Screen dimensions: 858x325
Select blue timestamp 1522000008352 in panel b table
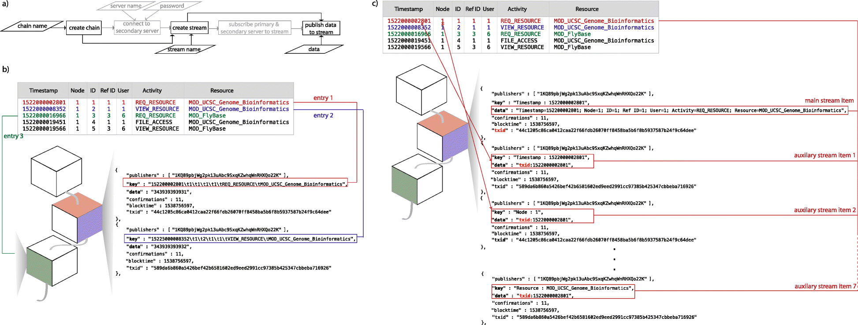[44, 109]
